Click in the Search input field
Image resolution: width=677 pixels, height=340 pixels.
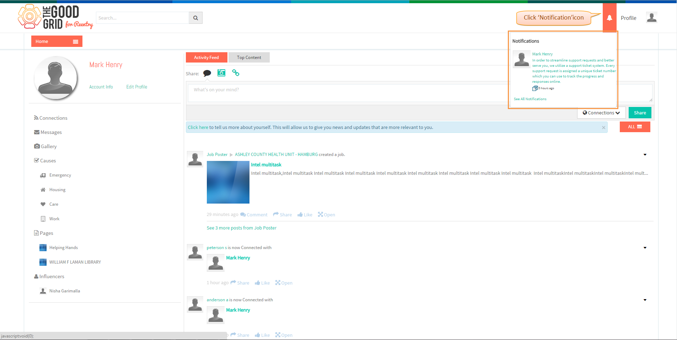pyautogui.click(x=142, y=18)
